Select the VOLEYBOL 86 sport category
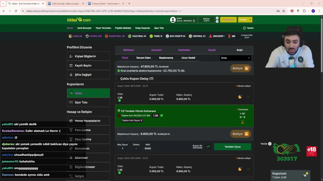Screen dimensions: 323x181 point(137,36)
